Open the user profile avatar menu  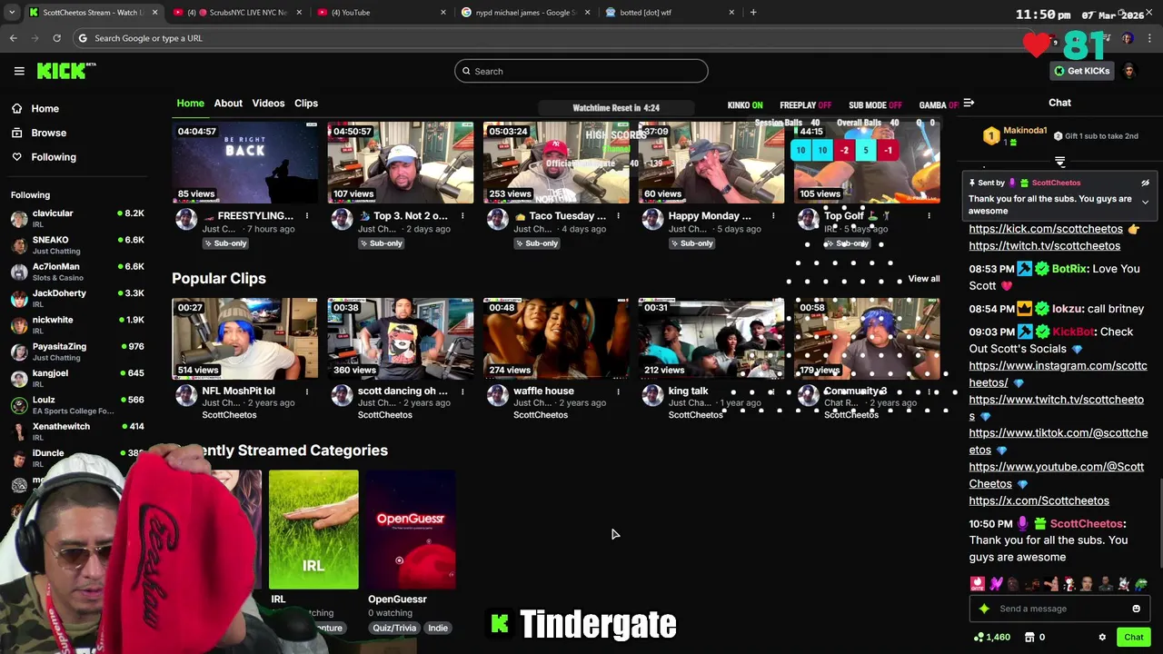(1129, 71)
